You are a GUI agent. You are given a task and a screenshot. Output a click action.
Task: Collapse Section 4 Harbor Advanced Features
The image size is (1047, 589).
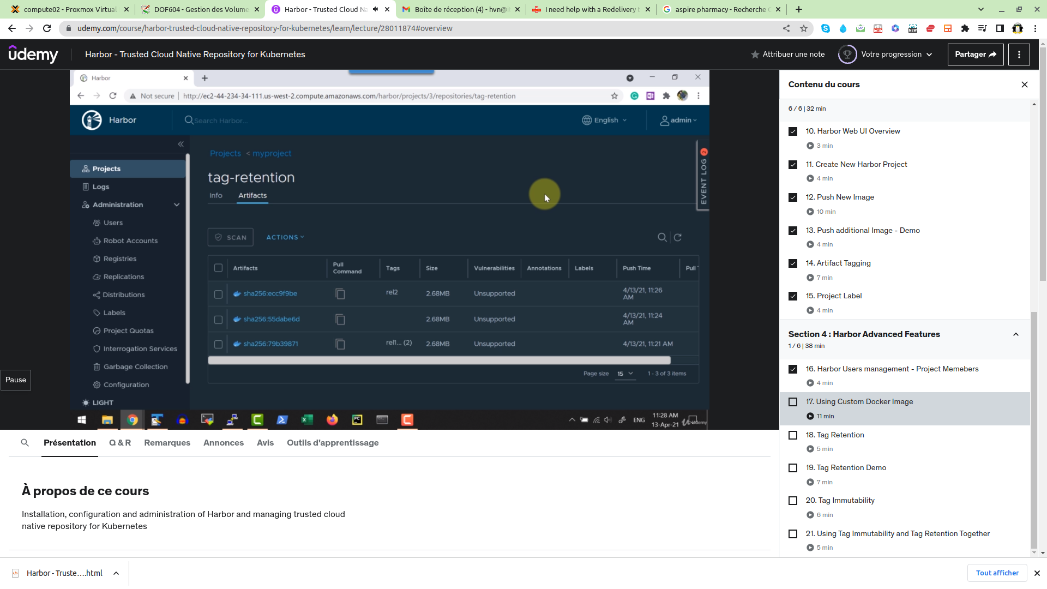[1015, 334]
